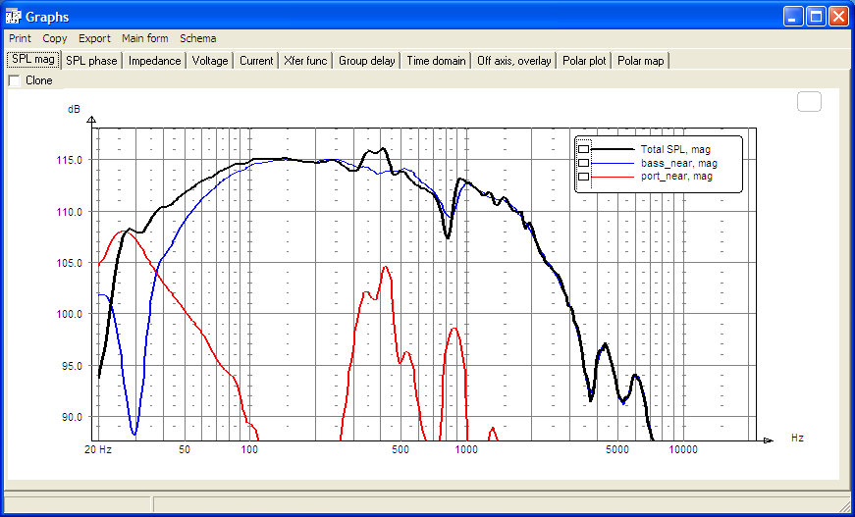Viewport: 855px width, 517px height.
Task: Toggle the port_near, mag legend checkbox
Action: 583,177
